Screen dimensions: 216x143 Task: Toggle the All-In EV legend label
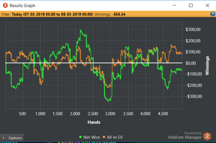coord(116,137)
